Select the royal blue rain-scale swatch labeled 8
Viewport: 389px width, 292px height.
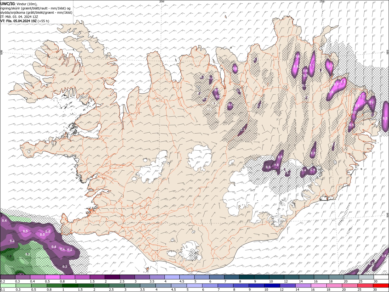point(241,286)
